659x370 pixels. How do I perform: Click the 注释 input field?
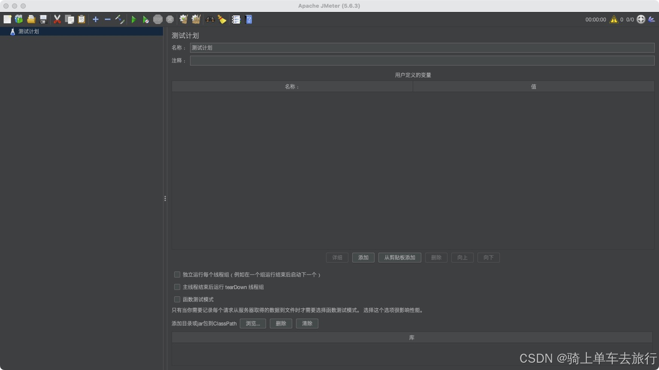coord(422,60)
